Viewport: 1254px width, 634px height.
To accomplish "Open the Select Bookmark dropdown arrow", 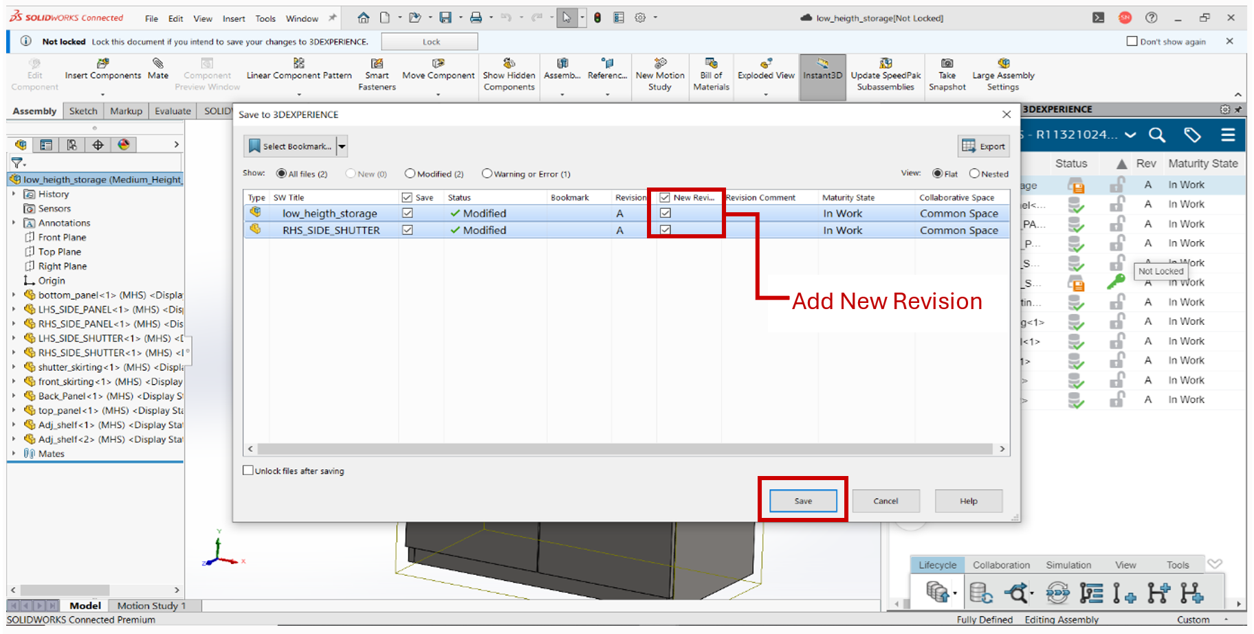I will 342,146.
